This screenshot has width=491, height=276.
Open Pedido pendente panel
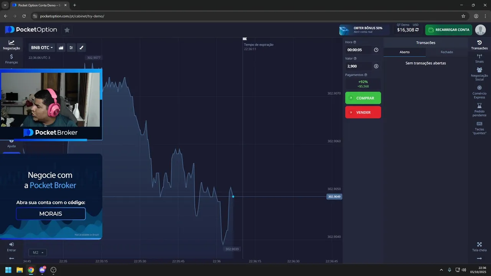coord(479,110)
